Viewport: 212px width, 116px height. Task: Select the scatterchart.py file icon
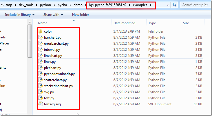click(x=41, y=80)
